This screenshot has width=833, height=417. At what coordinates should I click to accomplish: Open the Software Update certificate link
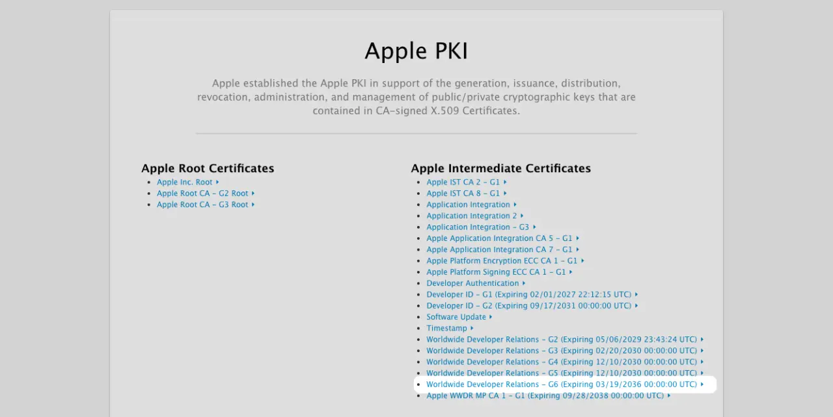point(459,317)
